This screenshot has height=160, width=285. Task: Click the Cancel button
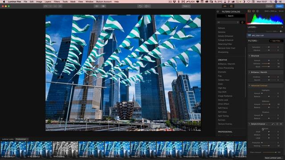(x=269, y=6)
